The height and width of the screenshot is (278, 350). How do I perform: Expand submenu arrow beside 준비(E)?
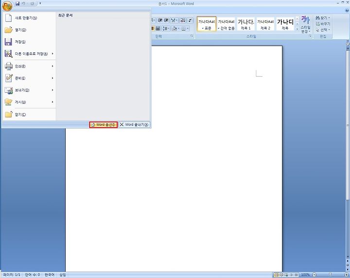coord(52,78)
